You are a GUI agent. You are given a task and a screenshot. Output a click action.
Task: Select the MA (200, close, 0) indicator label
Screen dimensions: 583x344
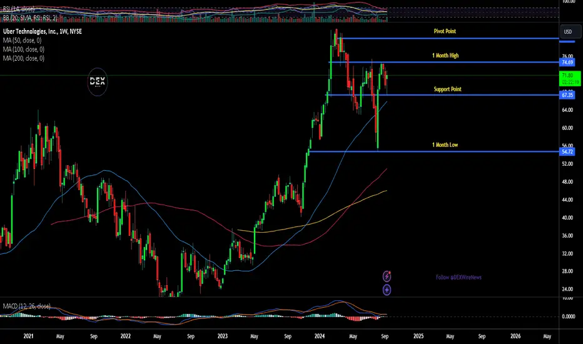[x=24, y=58]
